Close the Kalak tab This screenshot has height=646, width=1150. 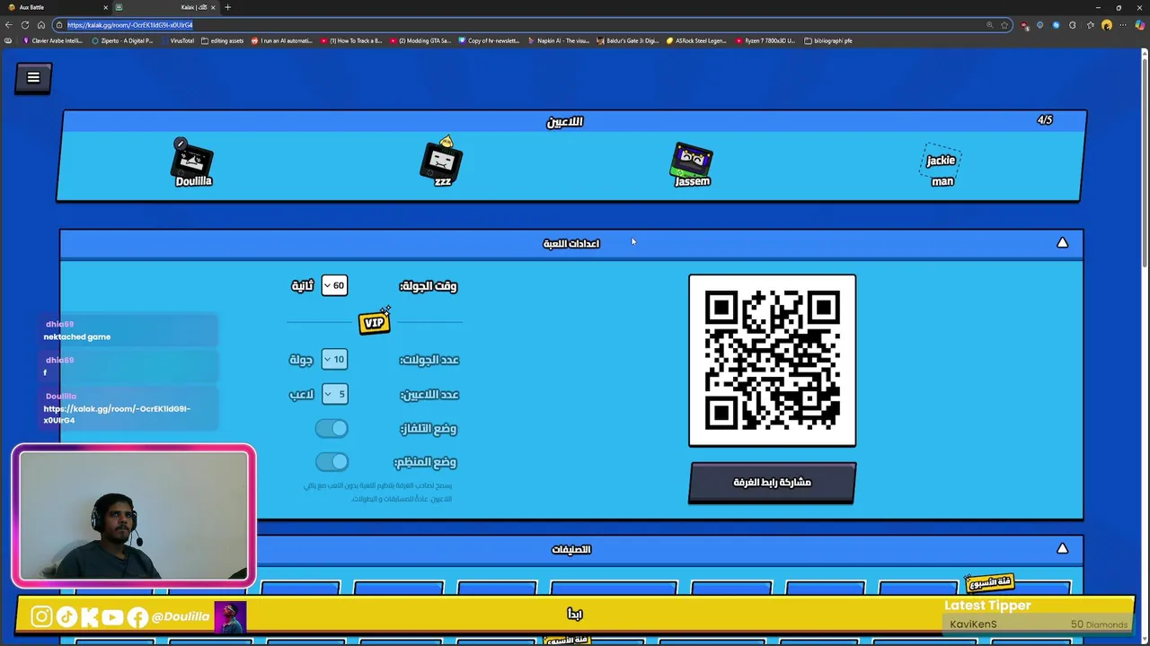213,7
